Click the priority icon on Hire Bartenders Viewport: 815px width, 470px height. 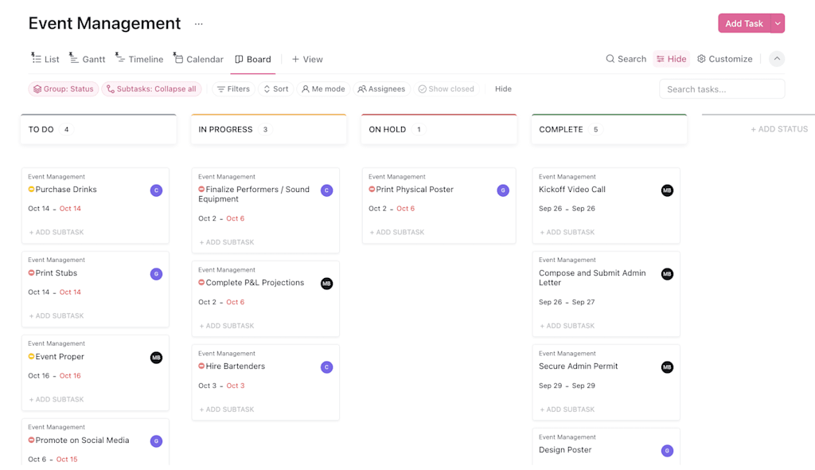coord(201,366)
